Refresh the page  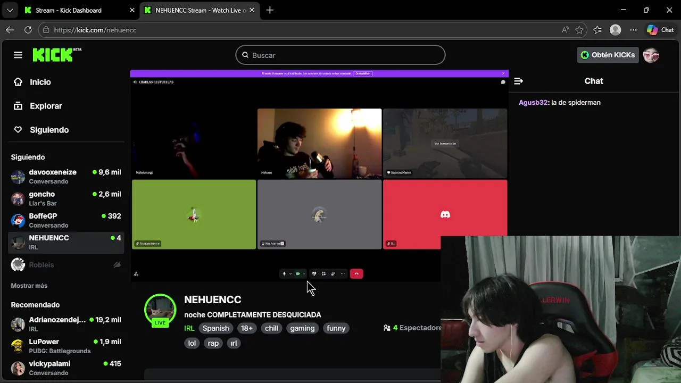click(x=28, y=30)
